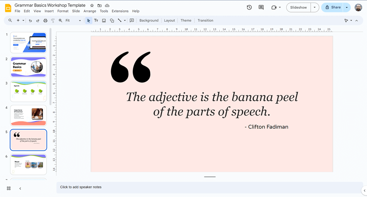Open the Slideshow options dropdown arrow

coord(315,7)
